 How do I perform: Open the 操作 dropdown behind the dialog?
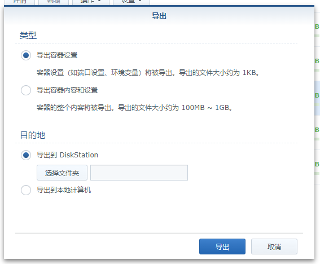pyautogui.click(x=91, y=2)
